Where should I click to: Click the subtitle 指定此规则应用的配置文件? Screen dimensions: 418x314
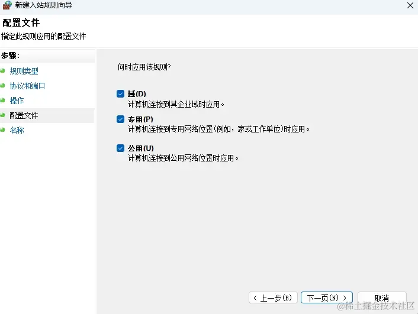[44, 36]
